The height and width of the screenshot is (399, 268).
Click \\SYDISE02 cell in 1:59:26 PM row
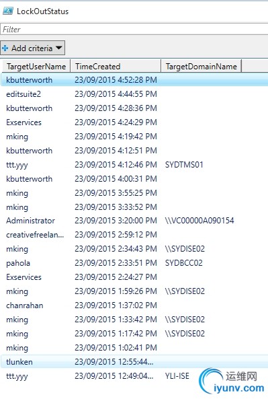(x=185, y=291)
